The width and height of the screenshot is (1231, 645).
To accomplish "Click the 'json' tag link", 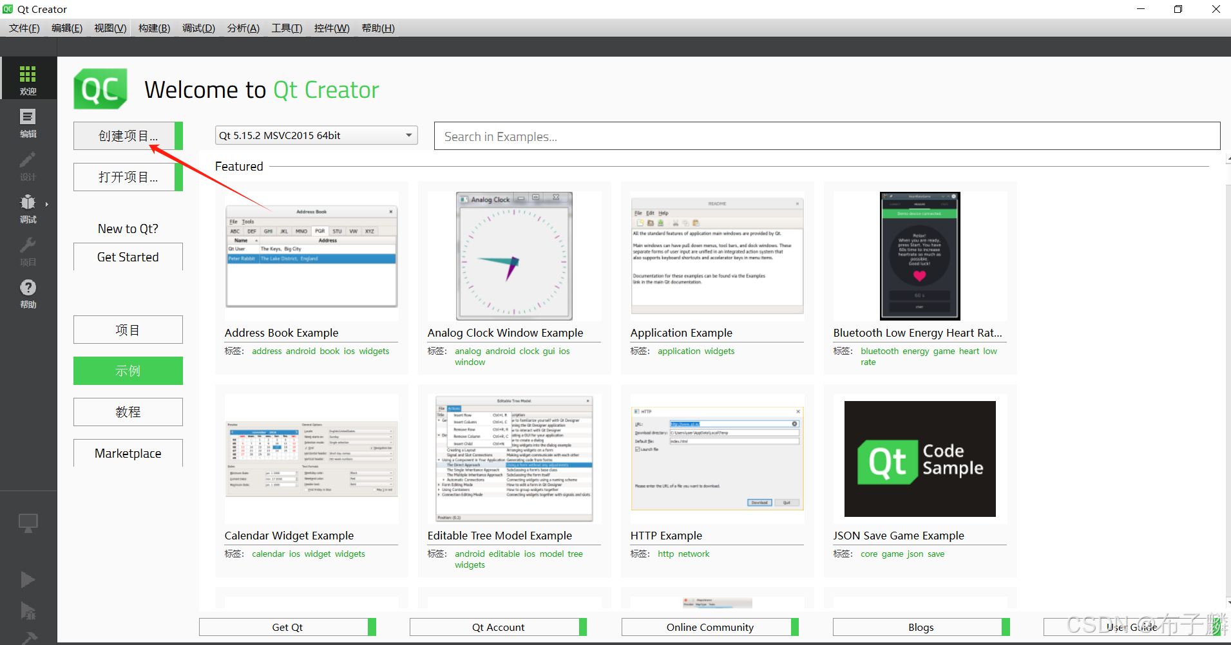I will pyautogui.click(x=915, y=554).
